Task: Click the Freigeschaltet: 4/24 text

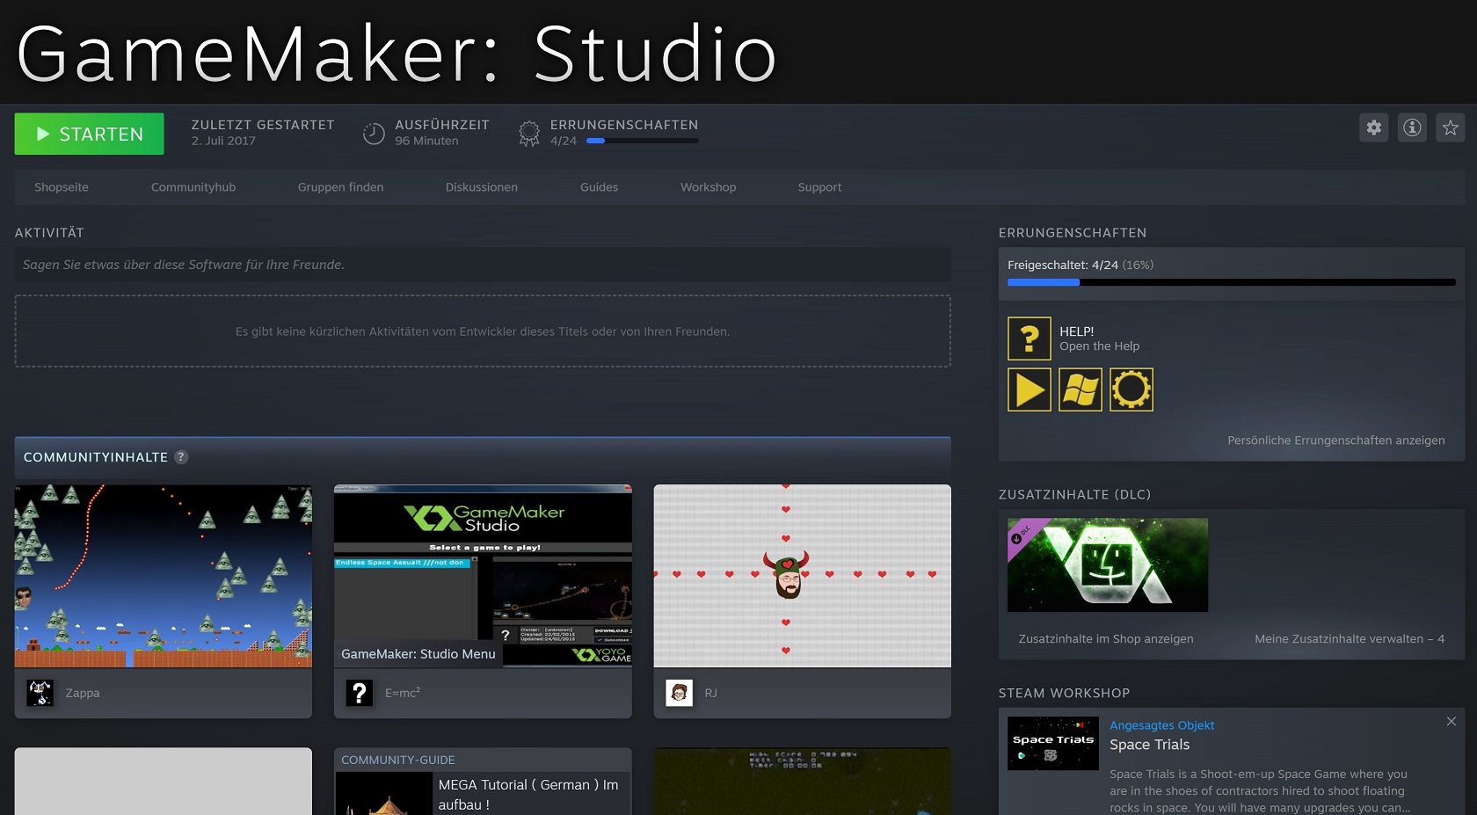Action: tap(1063, 265)
